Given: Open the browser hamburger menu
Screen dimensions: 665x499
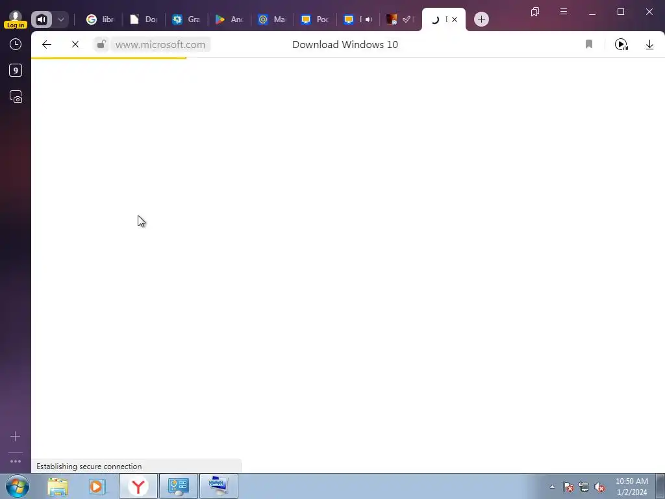Looking at the screenshot, I should (x=564, y=12).
